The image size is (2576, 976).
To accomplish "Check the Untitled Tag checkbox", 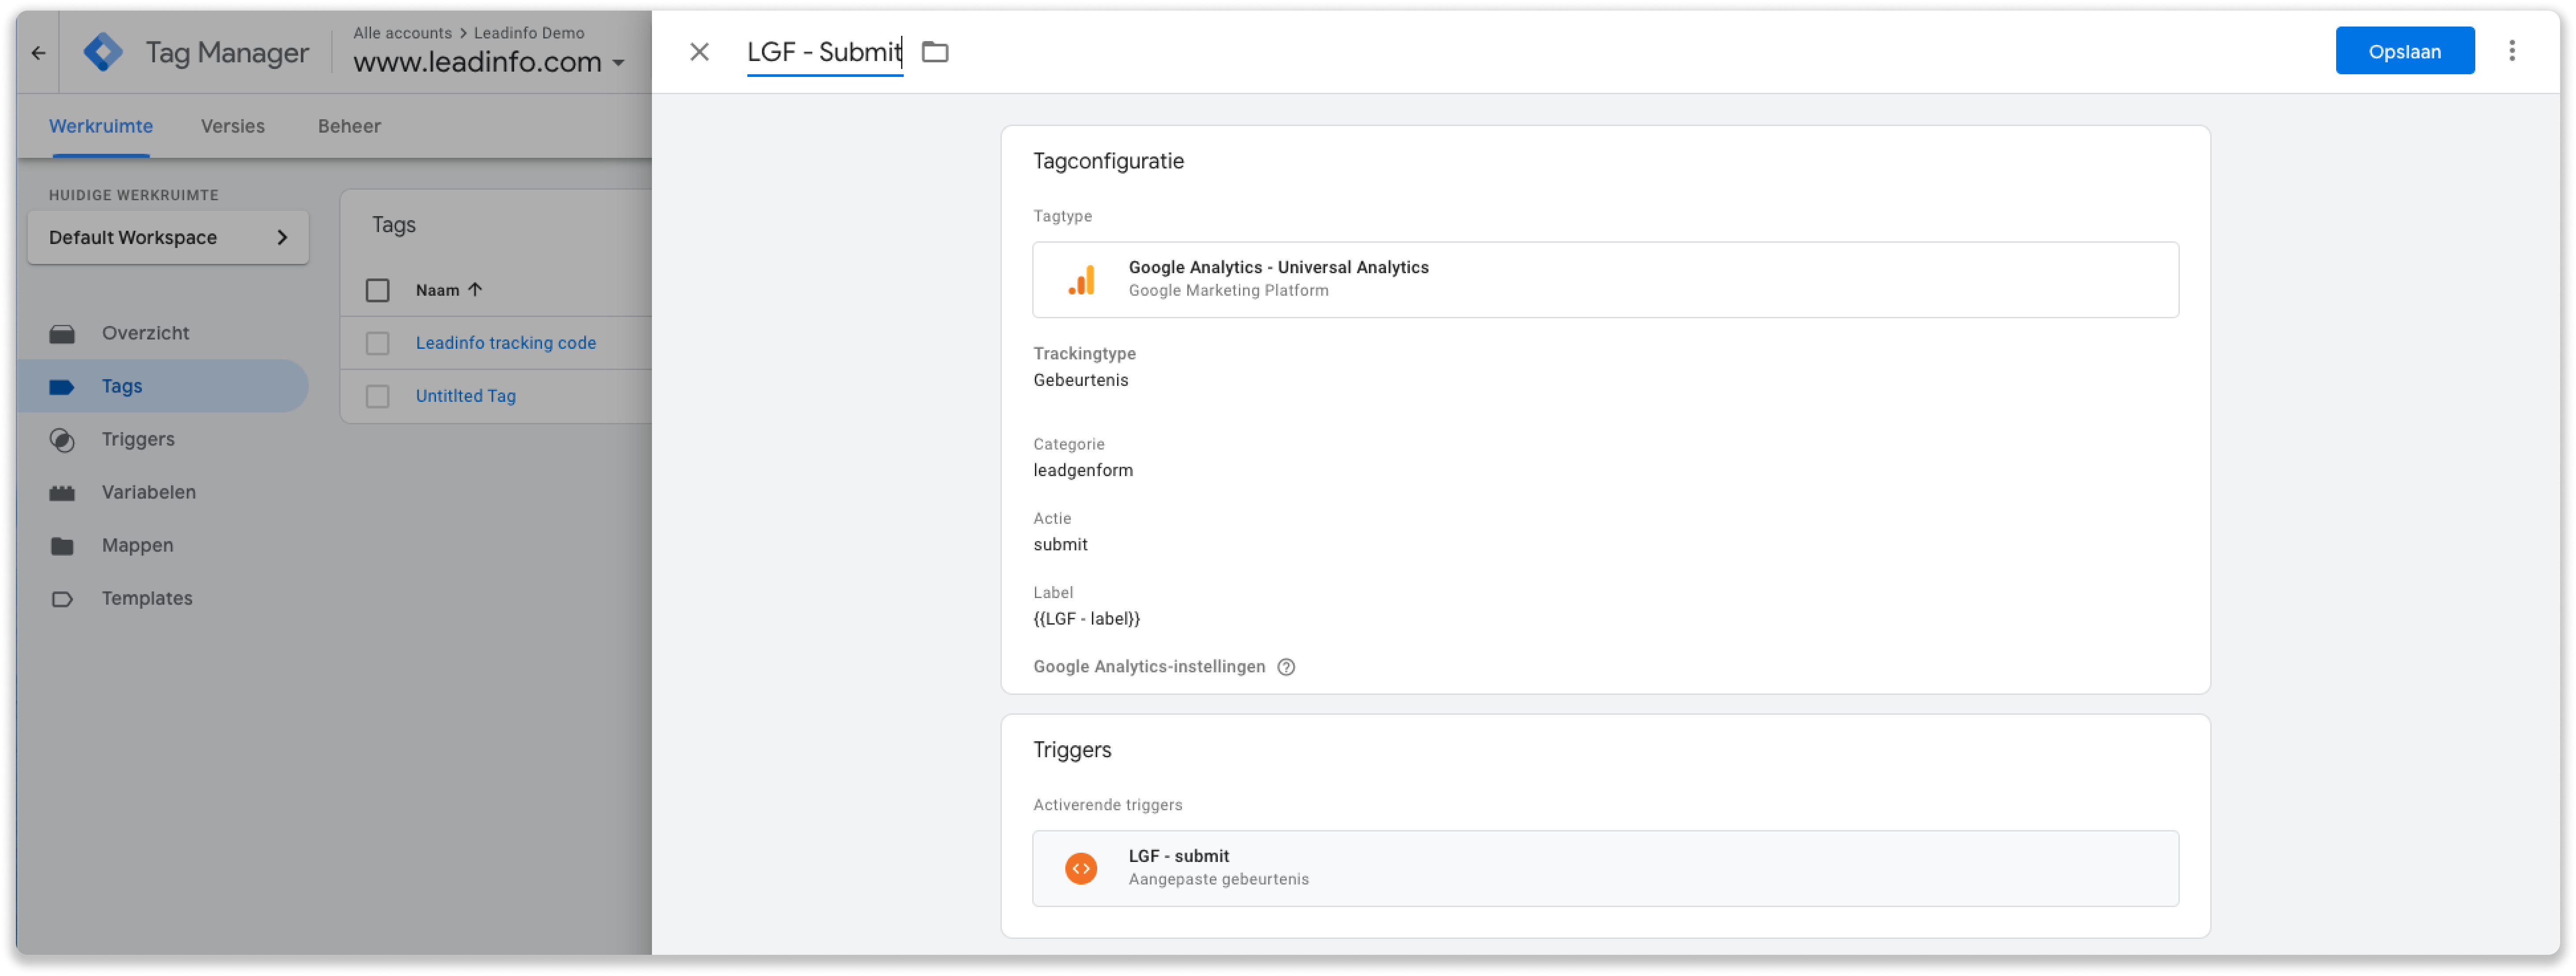I will click(x=377, y=396).
